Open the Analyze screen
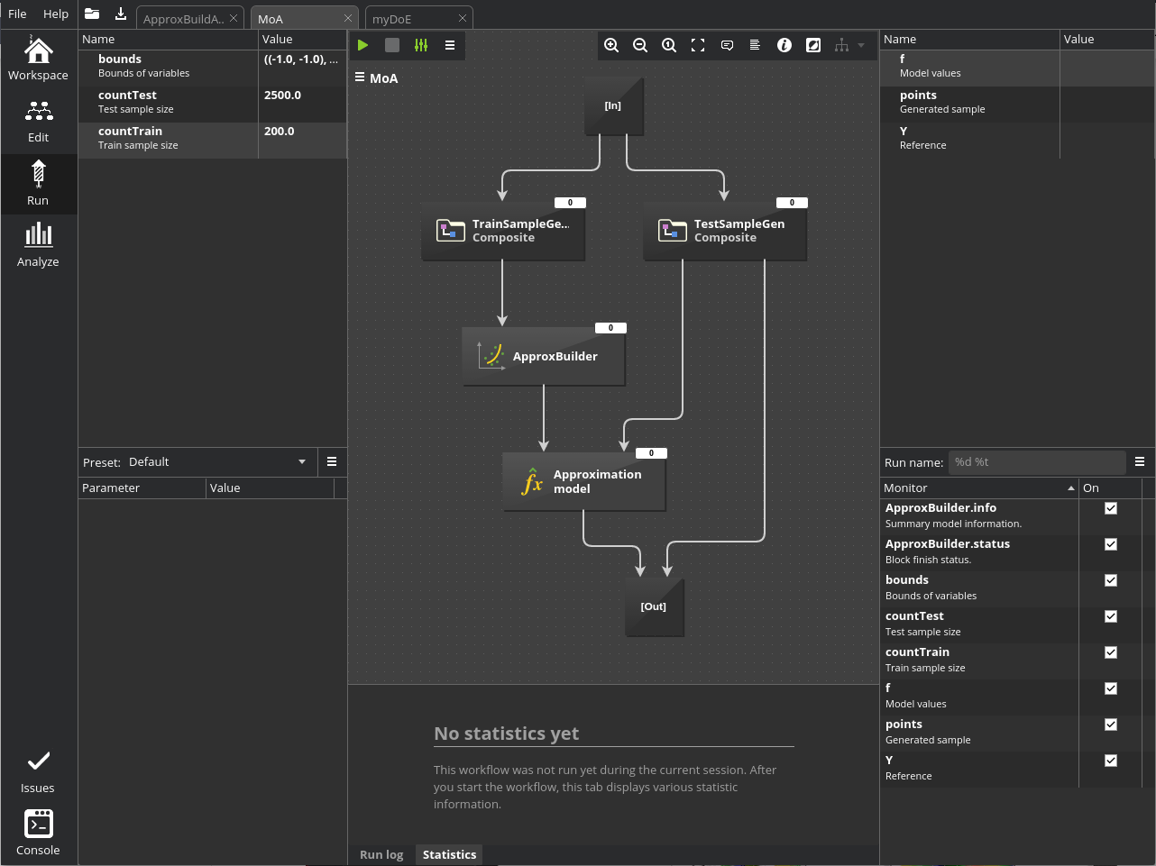Screen dimensions: 1156x866 [x=38, y=246]
